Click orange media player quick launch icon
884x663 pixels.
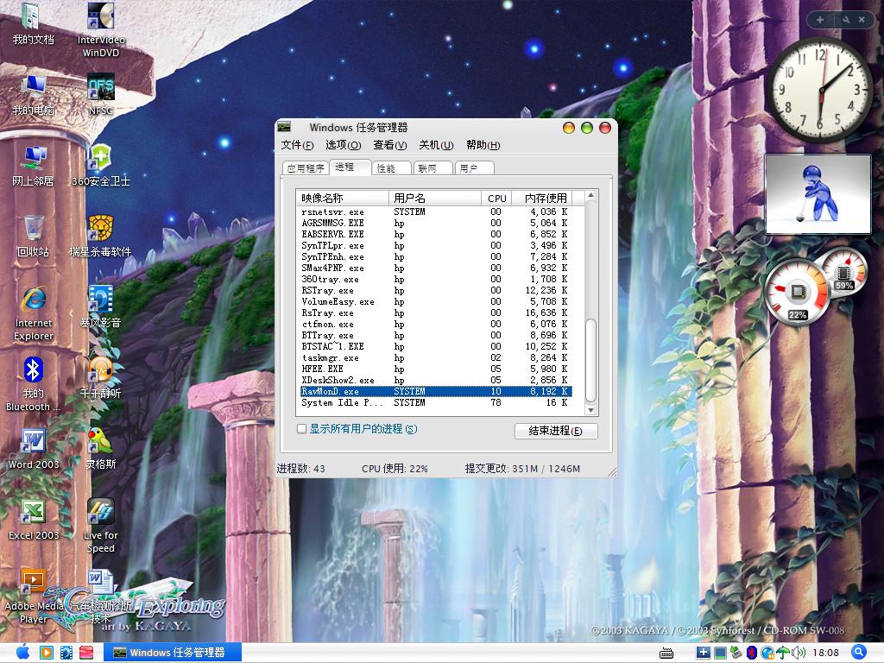[x=47, y=653]
